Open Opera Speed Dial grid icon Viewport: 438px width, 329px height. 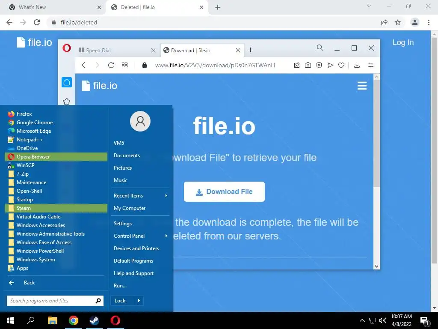point(124,65)
